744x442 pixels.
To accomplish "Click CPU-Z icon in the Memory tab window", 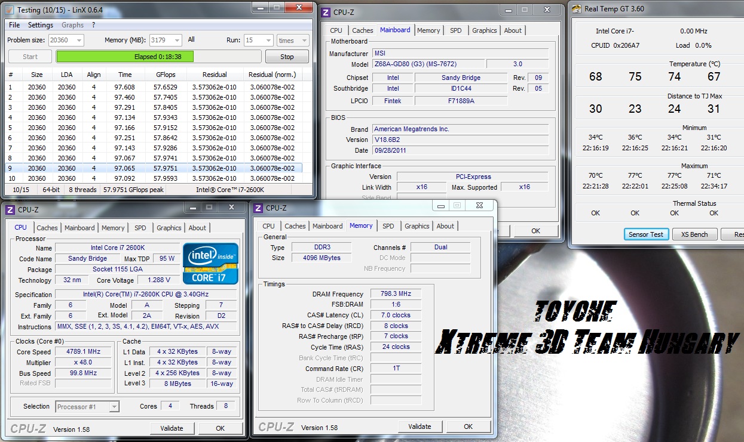I will pyautogui.click(x=259, y=208).
